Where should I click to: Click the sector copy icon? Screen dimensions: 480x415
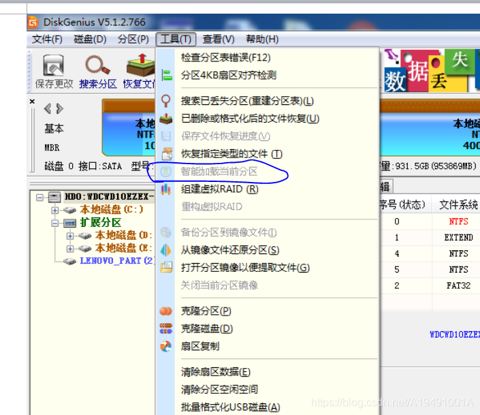coord(166,346)
